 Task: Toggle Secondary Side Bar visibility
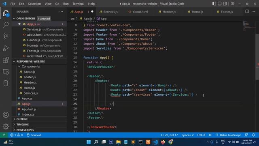coord(225,4)
